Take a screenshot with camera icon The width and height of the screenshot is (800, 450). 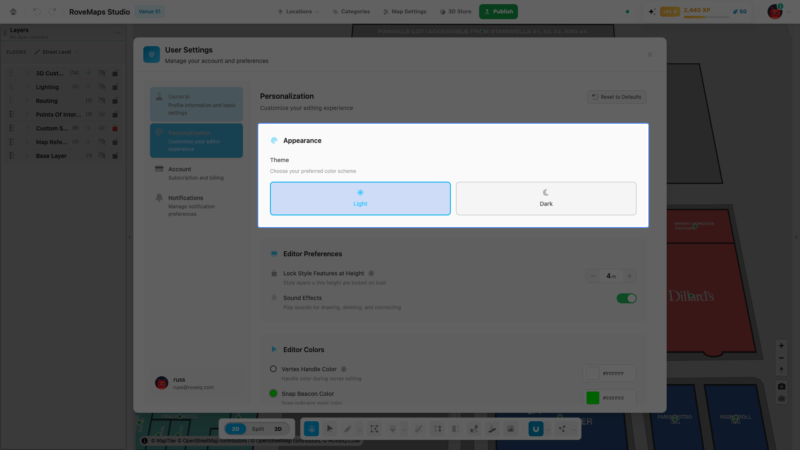782,386
